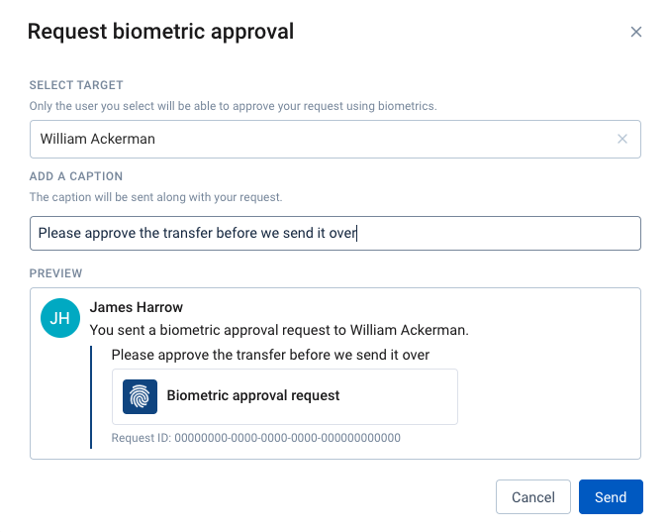668x532 pixels.
Task: Send the biometric approval request
Action: tap(611, 496)
